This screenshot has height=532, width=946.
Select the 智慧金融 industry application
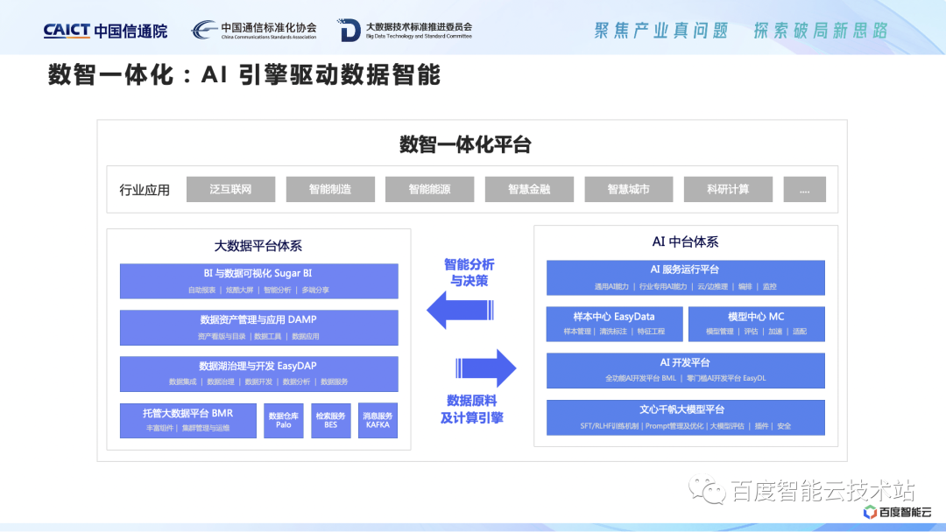(x=529, y=189)
